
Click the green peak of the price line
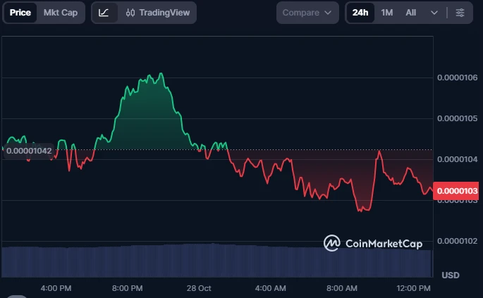coord(161,74)
